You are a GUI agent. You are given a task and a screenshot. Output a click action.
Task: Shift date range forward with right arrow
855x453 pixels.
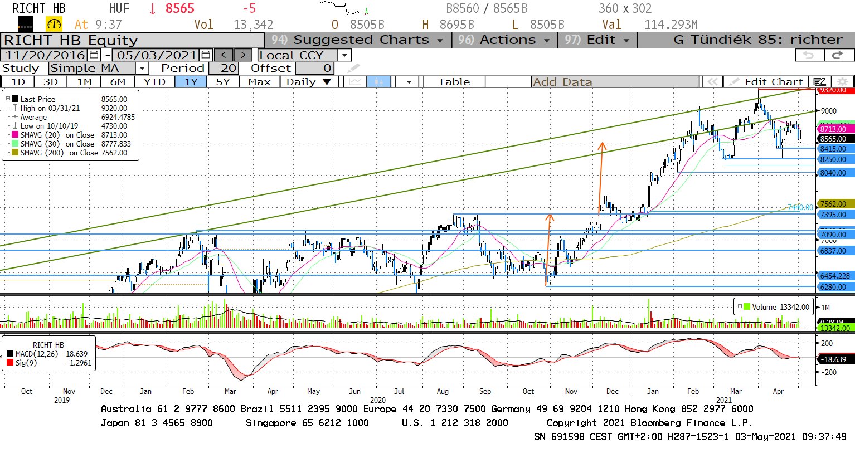click(x=243, y=55)
